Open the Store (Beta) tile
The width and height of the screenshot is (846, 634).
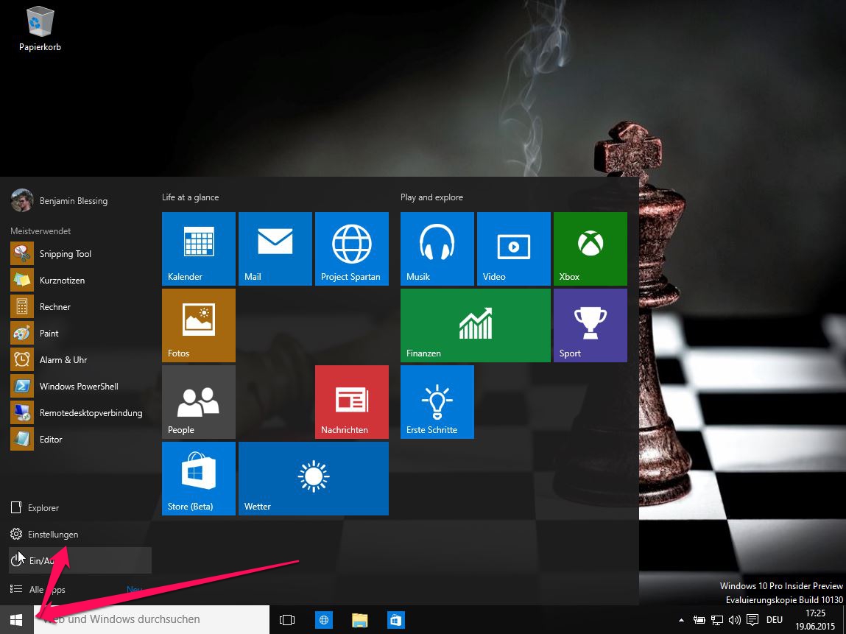[198, 478]
